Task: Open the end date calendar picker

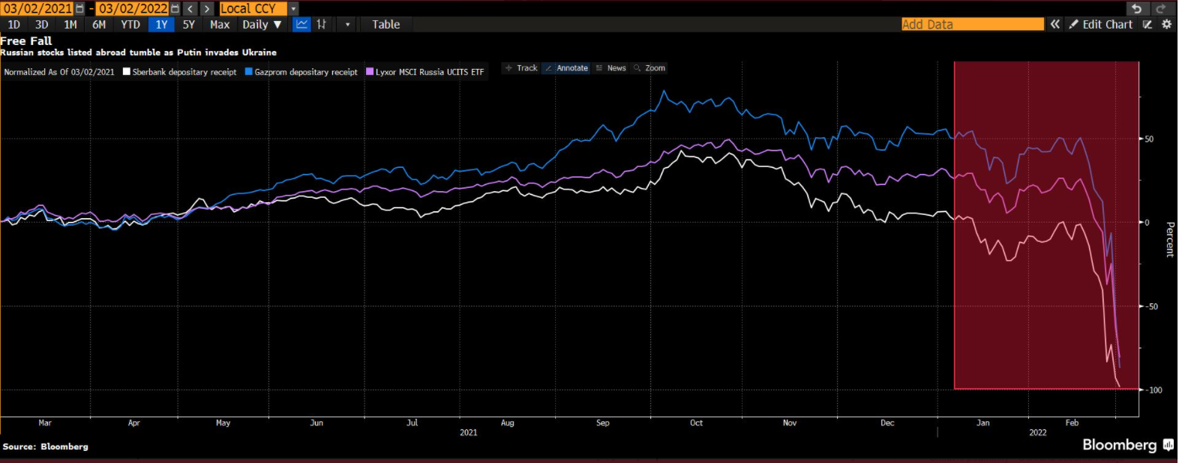Action: click(x=175, y=9)
